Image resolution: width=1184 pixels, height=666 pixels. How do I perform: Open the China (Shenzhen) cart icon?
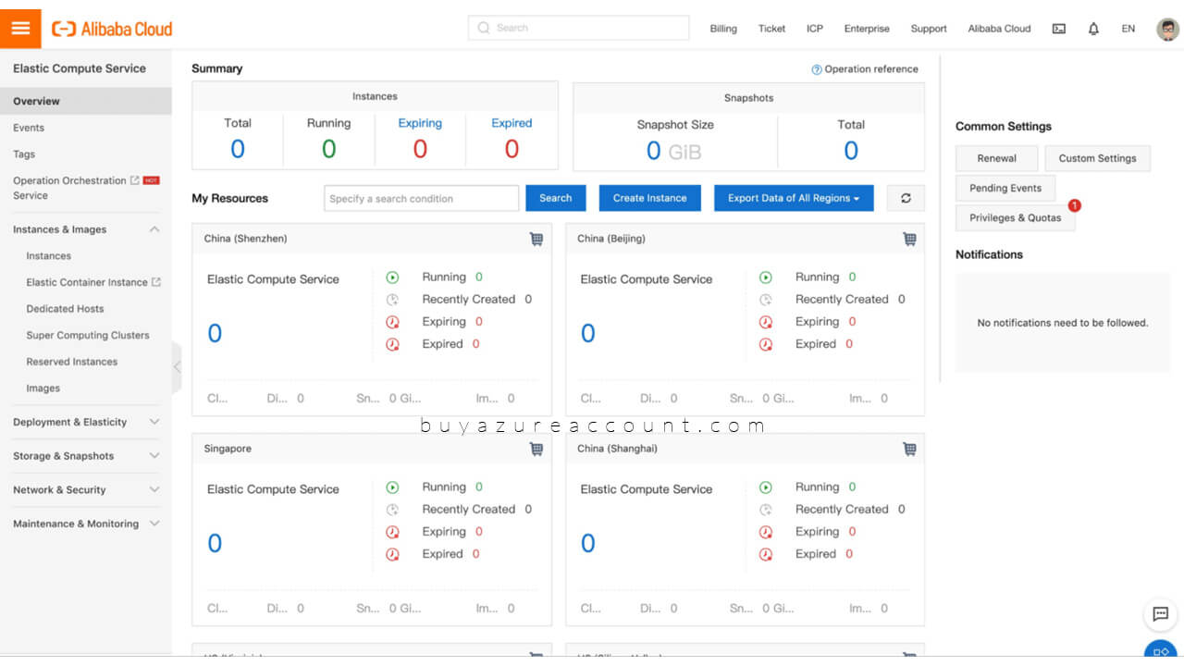point(536,239)
